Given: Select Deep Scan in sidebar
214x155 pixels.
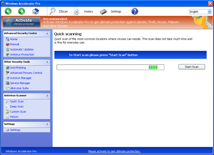Looking at the screenshot, I should coord(17,107).
